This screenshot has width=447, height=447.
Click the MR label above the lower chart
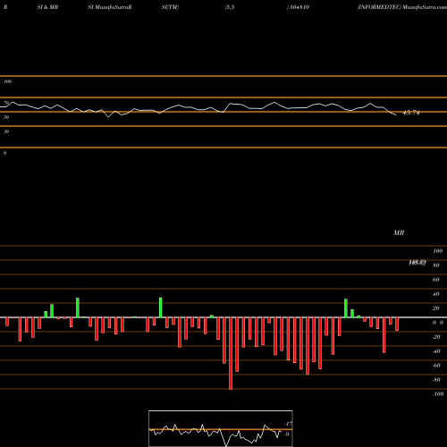[x=399, y=232]
